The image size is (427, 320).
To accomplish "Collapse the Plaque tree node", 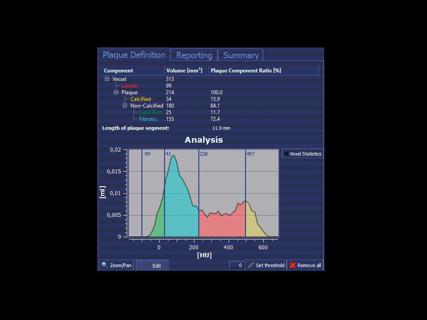I will coord(116,92).
